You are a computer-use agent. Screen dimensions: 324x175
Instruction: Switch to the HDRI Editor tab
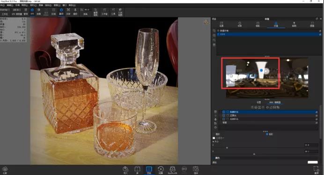coord(275,102)
